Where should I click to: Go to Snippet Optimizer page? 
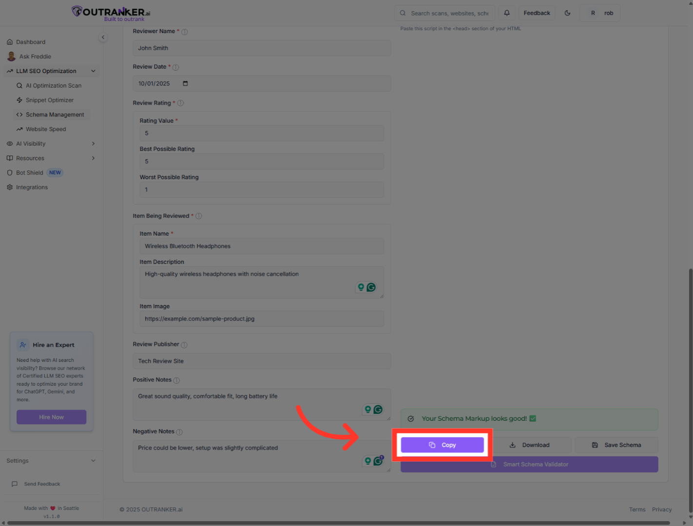coord(49,100)
